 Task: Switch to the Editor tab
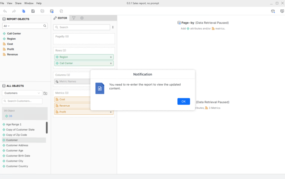pos(61,18)
